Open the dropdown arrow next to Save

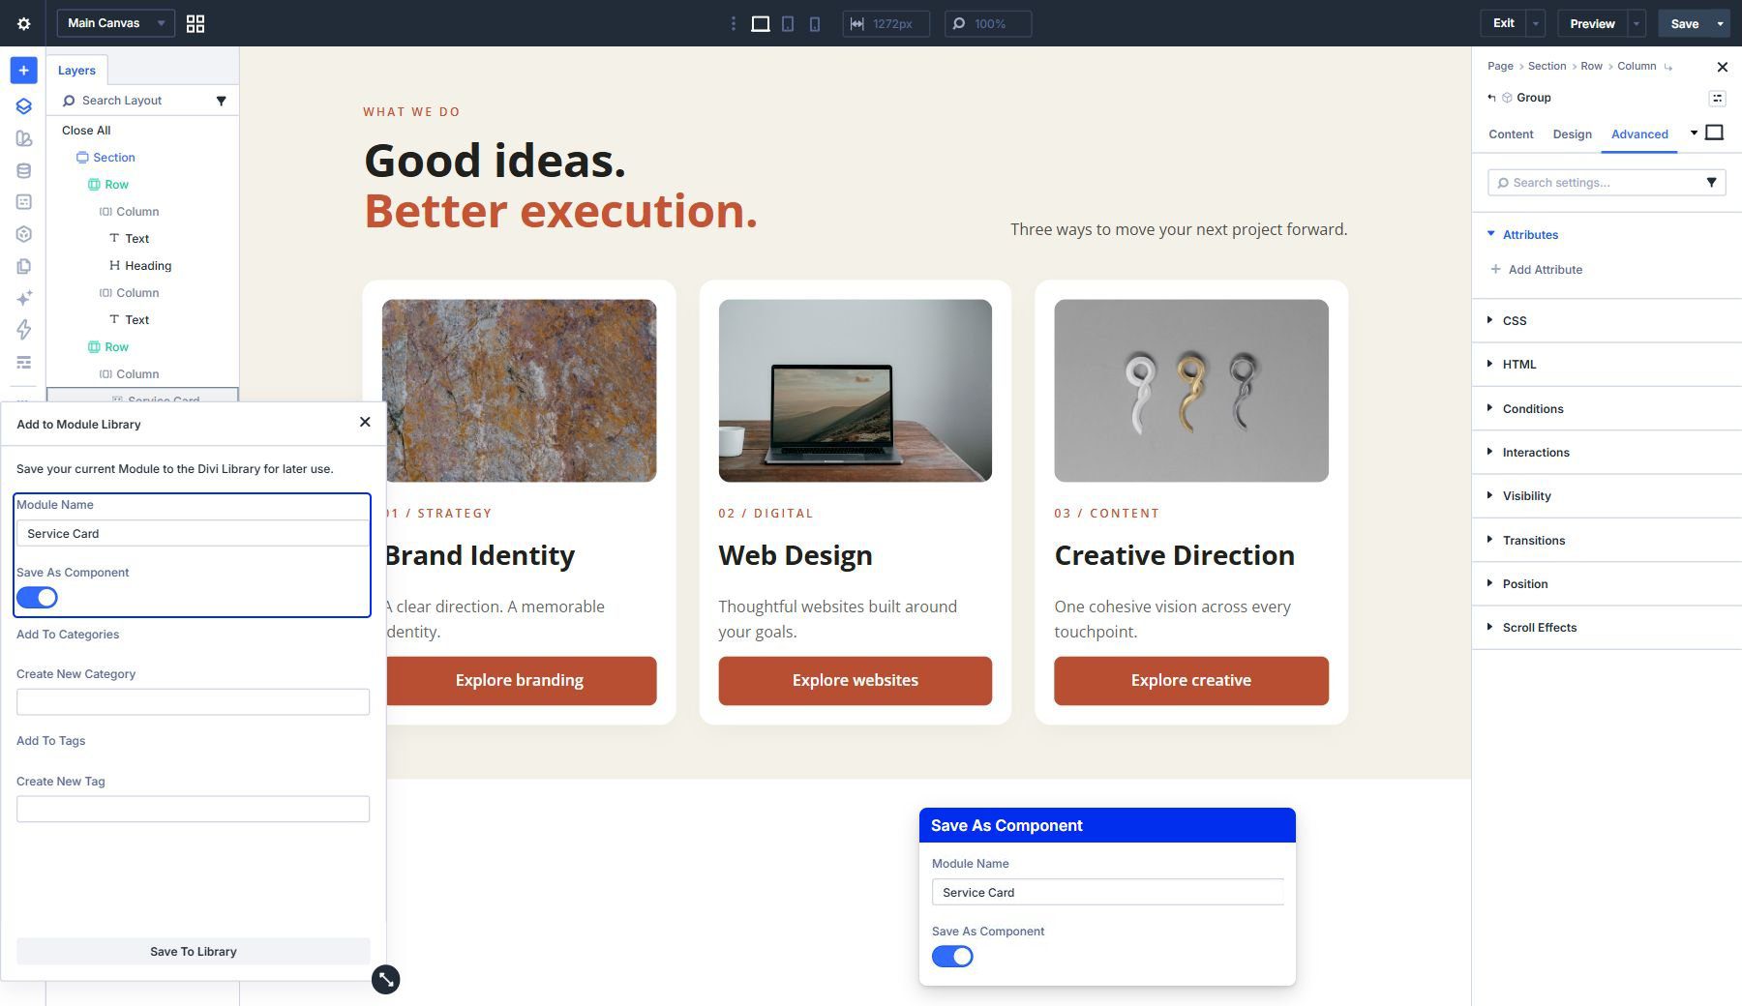coord(1720,23)
